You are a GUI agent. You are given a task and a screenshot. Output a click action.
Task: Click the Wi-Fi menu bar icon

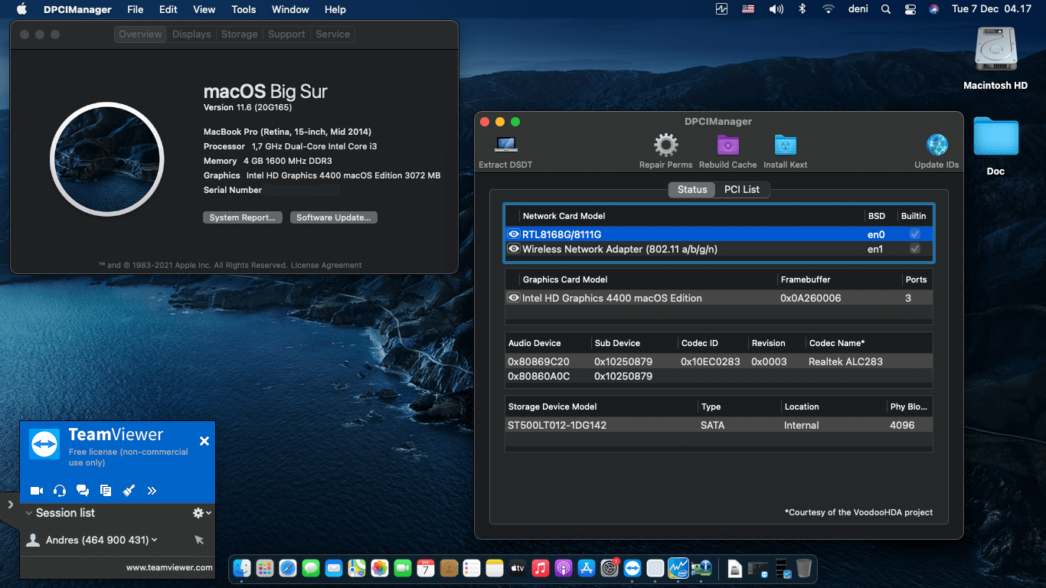[828, 9]
